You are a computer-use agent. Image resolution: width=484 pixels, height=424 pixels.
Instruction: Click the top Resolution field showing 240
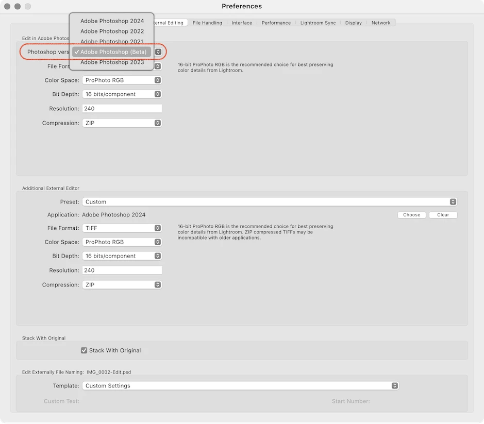coord(122,109)
